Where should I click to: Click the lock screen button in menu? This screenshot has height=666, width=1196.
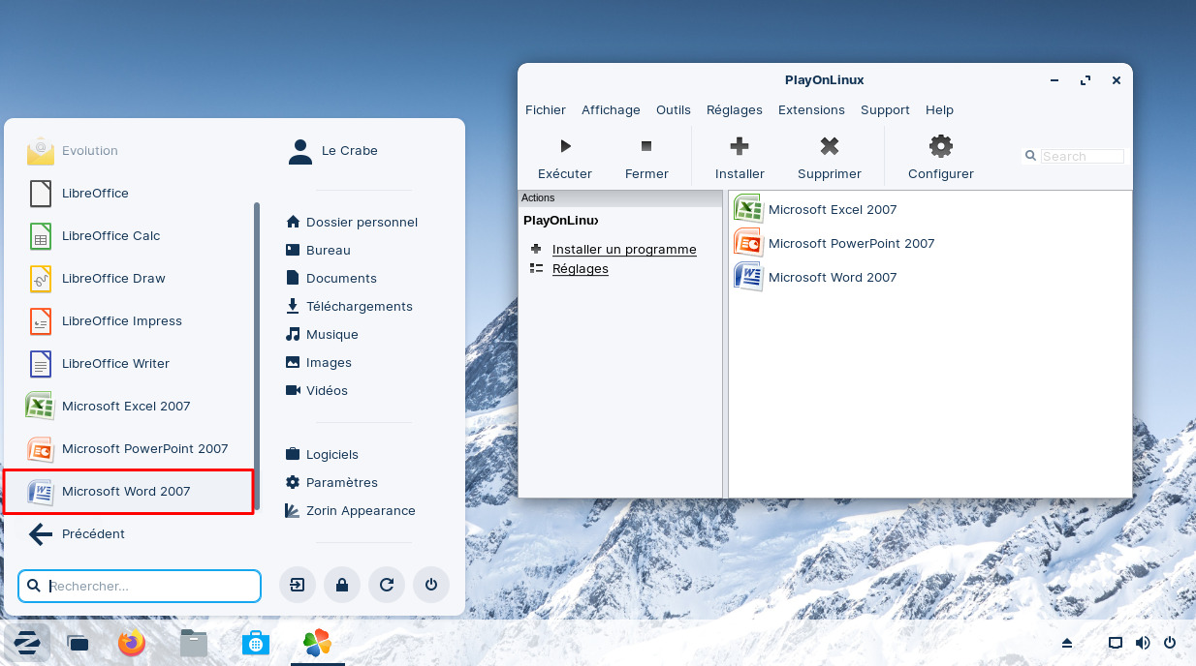pyautogui.click(x=342, y=585)
